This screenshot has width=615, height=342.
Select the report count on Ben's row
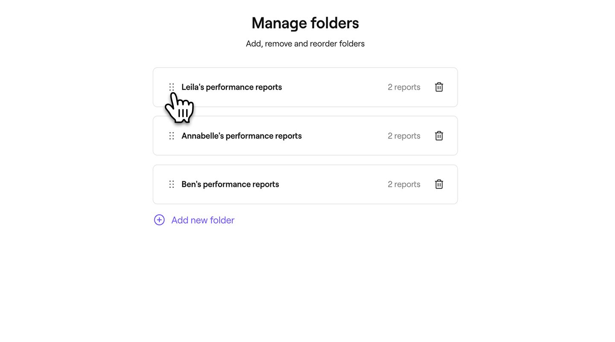pos(404,184)
